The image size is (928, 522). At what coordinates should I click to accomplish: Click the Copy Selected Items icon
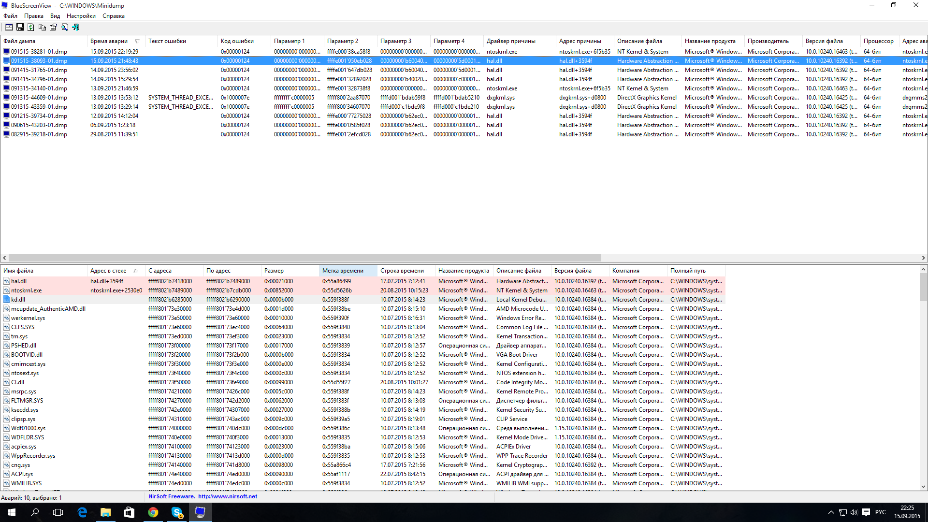pyautogui.click(x=42, y=28)
